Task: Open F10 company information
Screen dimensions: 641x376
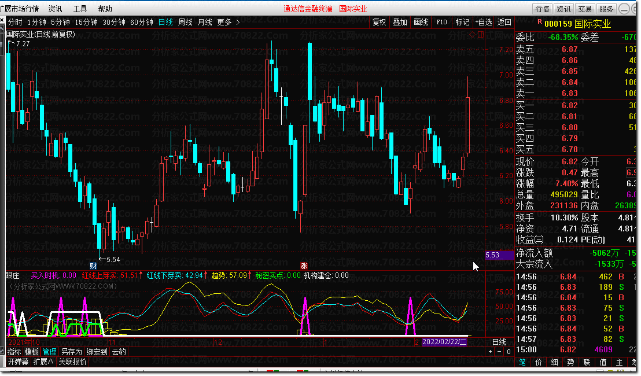Action: point(441,22)
